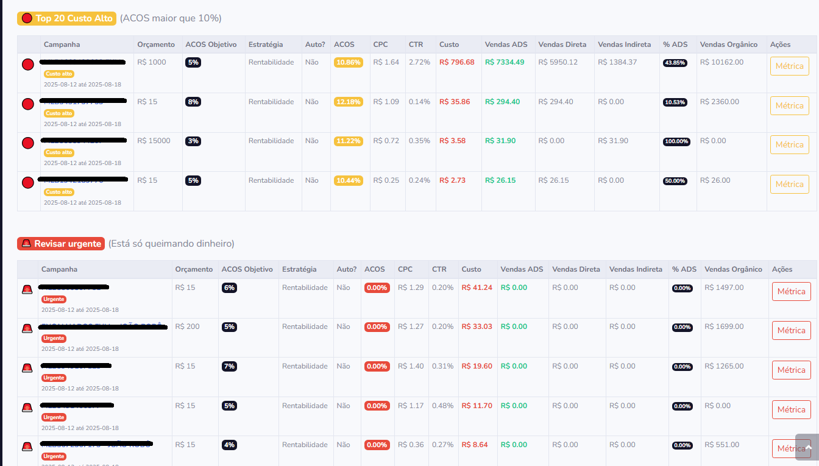
Task: Click the red circle icon beside the R$ 796.68 cost campaign
Action: tap(27, 65)
